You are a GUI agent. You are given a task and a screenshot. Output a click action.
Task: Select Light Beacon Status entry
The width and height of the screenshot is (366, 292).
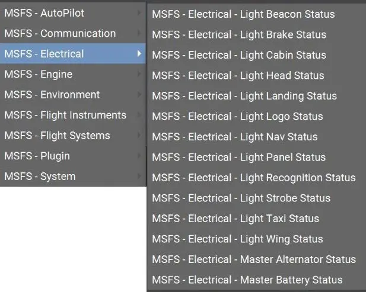pyautogui.click(x=256, y=14)
